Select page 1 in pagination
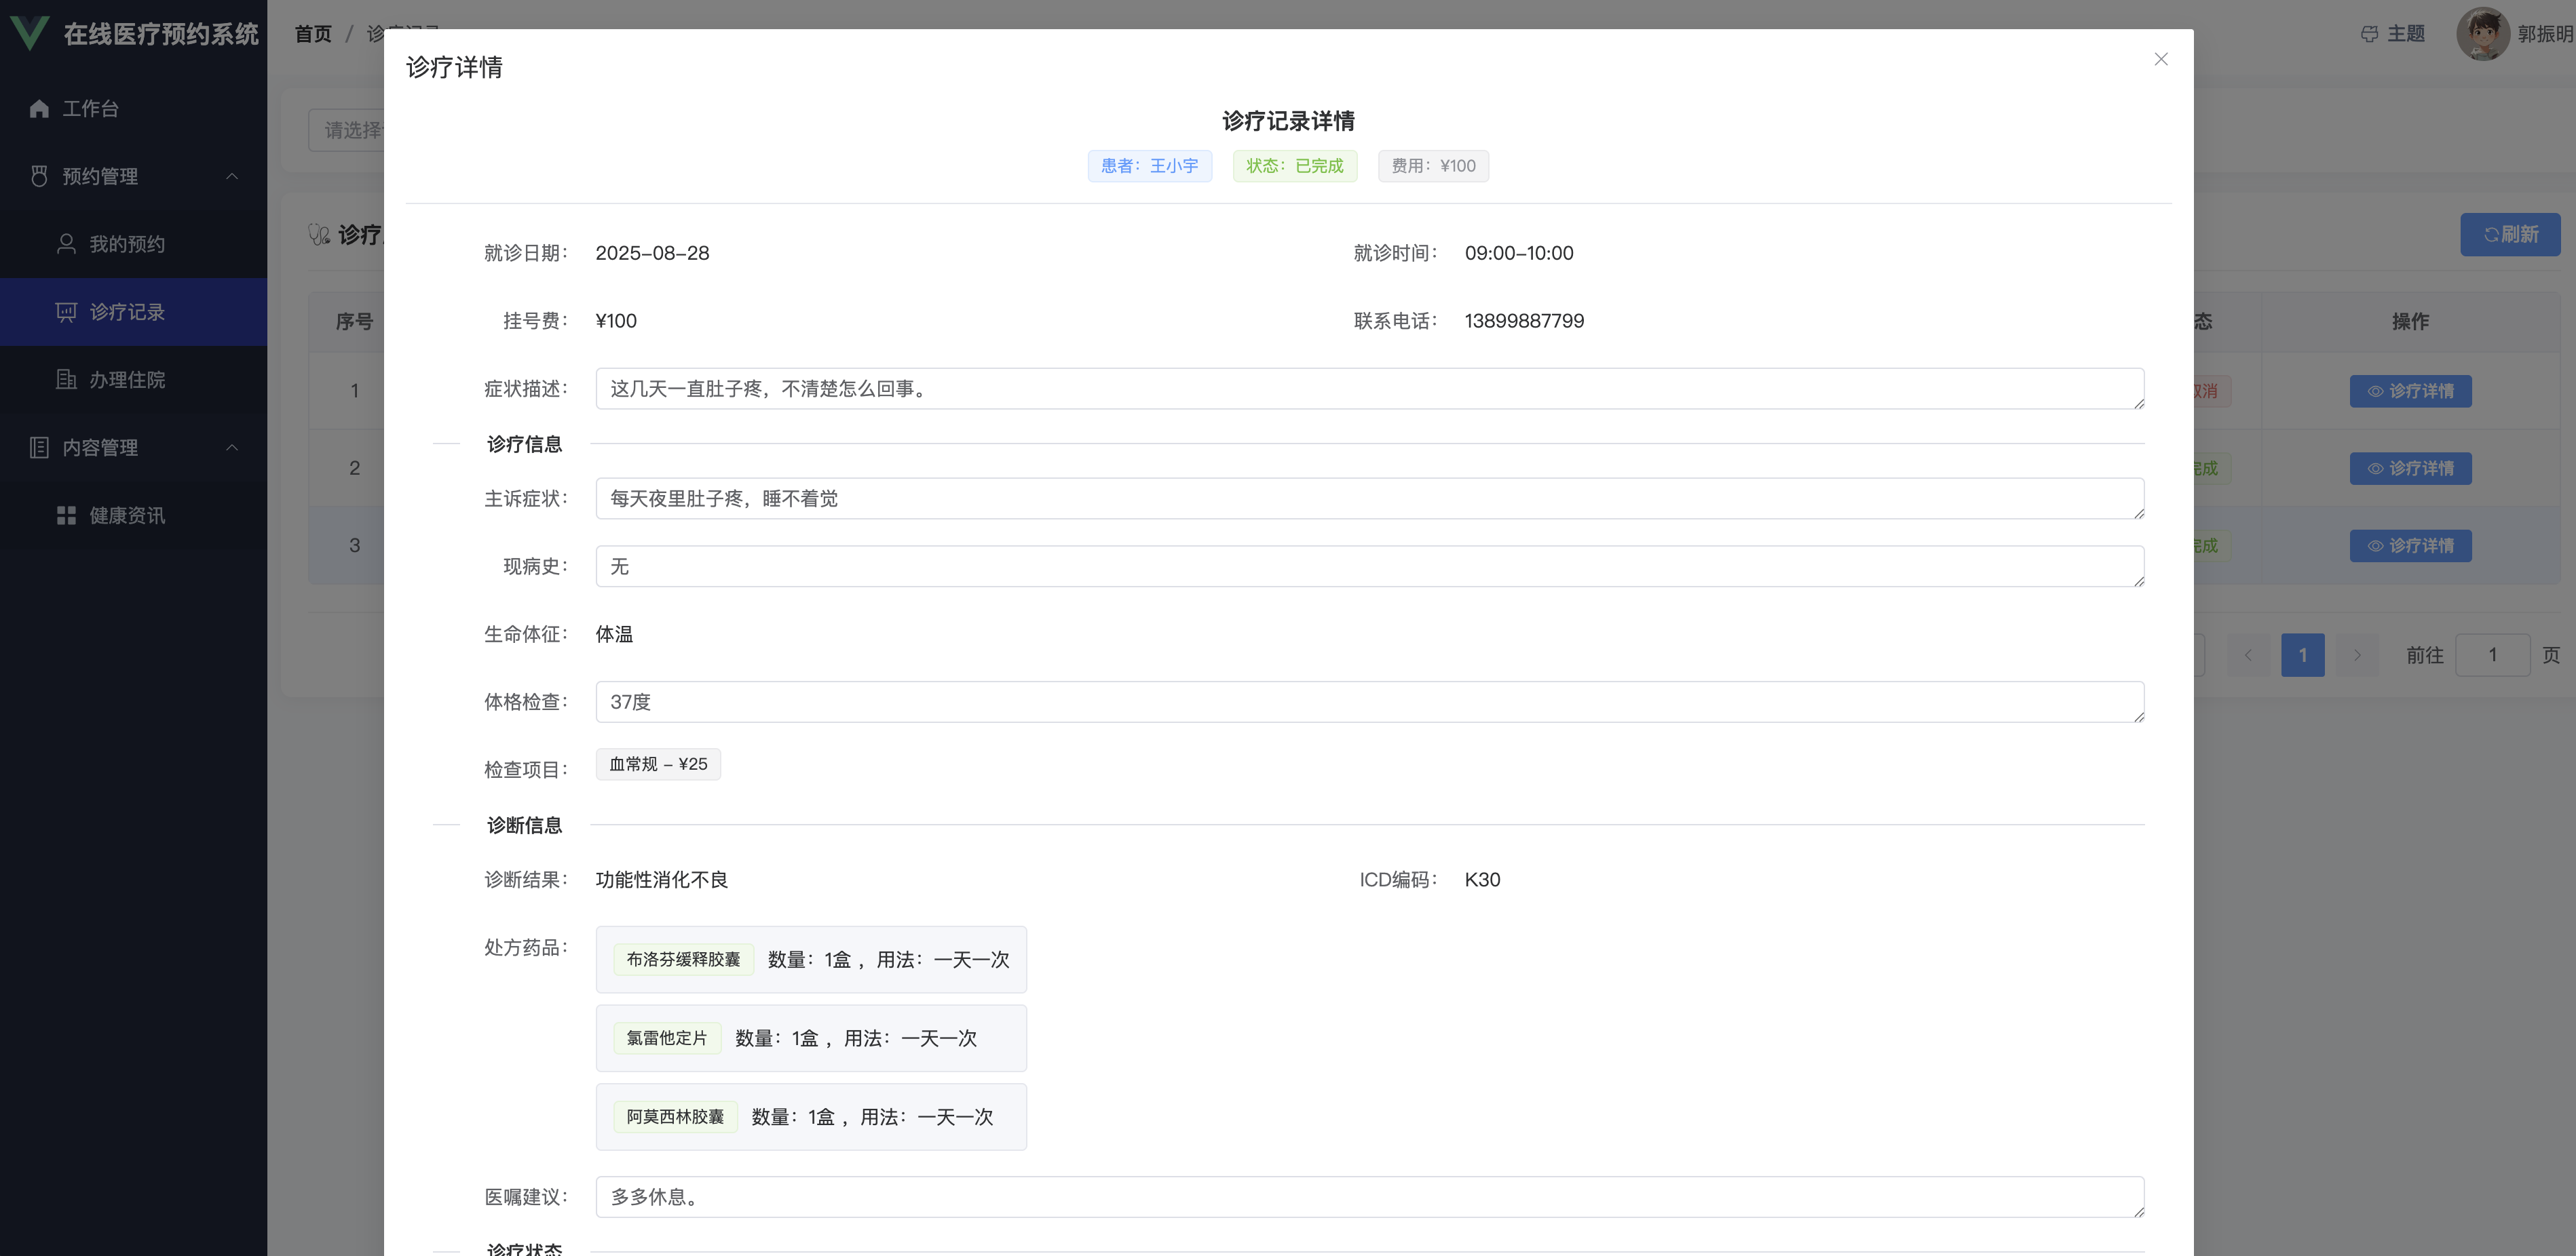Screen dimensions: 2576x1256 (x=2302, y=654)
